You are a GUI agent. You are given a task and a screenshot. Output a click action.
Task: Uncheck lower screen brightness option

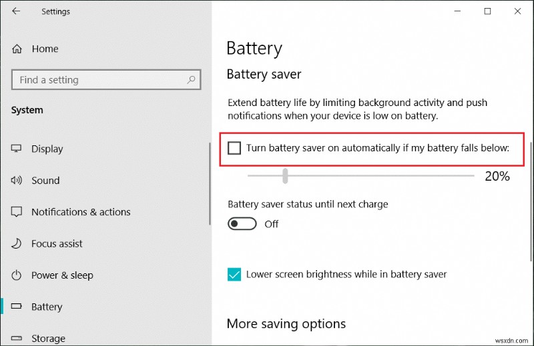pos(234,274)
